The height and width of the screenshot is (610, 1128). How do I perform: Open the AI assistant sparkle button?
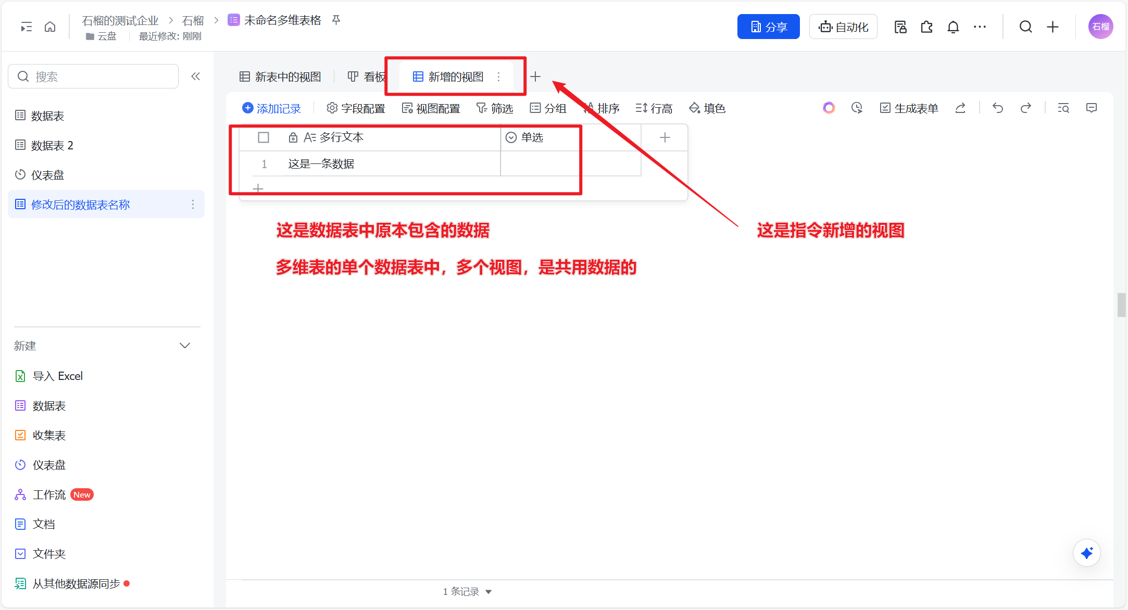click(1086, 553)
